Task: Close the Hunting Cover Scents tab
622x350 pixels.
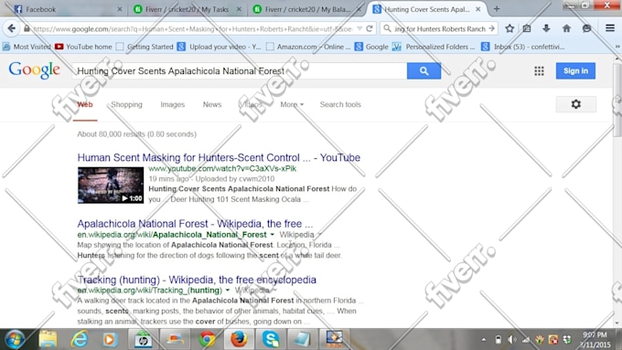Action: click(x=478, y=9)
